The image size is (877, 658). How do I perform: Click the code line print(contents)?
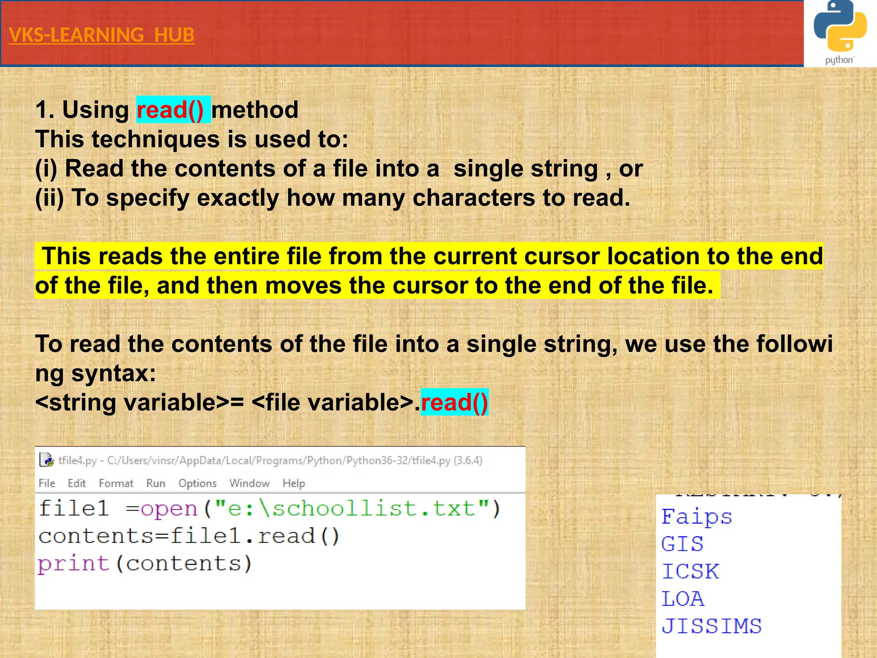pyautogui.click(x=145, y=564)
